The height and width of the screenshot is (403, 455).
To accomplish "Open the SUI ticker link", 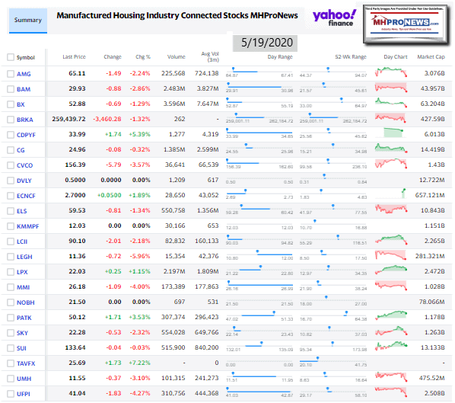I will coord(21,348).
